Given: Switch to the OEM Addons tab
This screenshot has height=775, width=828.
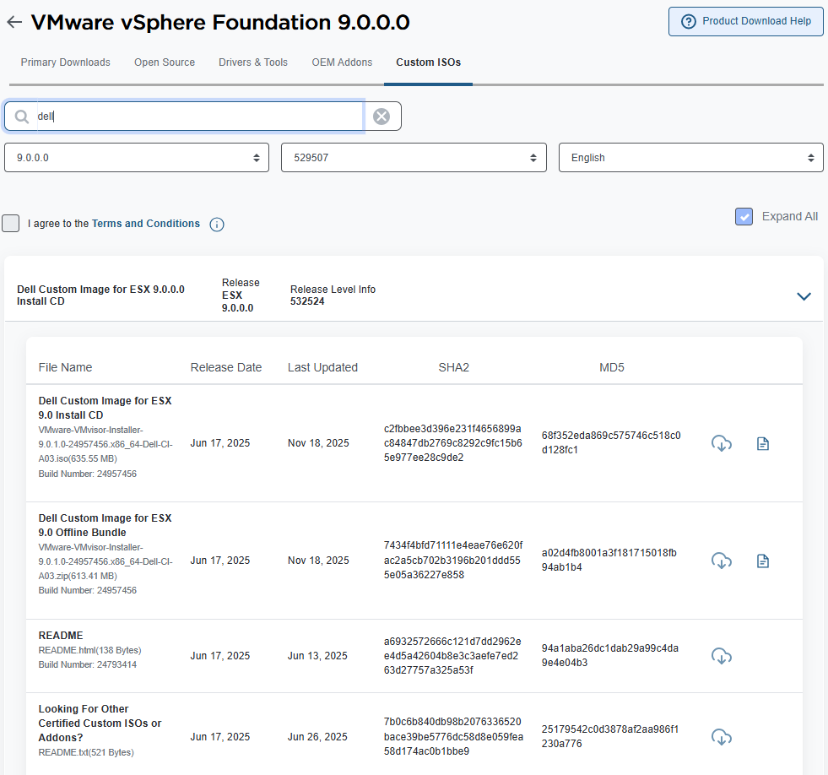Looking at the screenshot, I should click(x=342, y=62).
